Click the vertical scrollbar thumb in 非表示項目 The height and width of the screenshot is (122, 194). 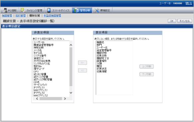pyautogui.click(x=71, y=66)
